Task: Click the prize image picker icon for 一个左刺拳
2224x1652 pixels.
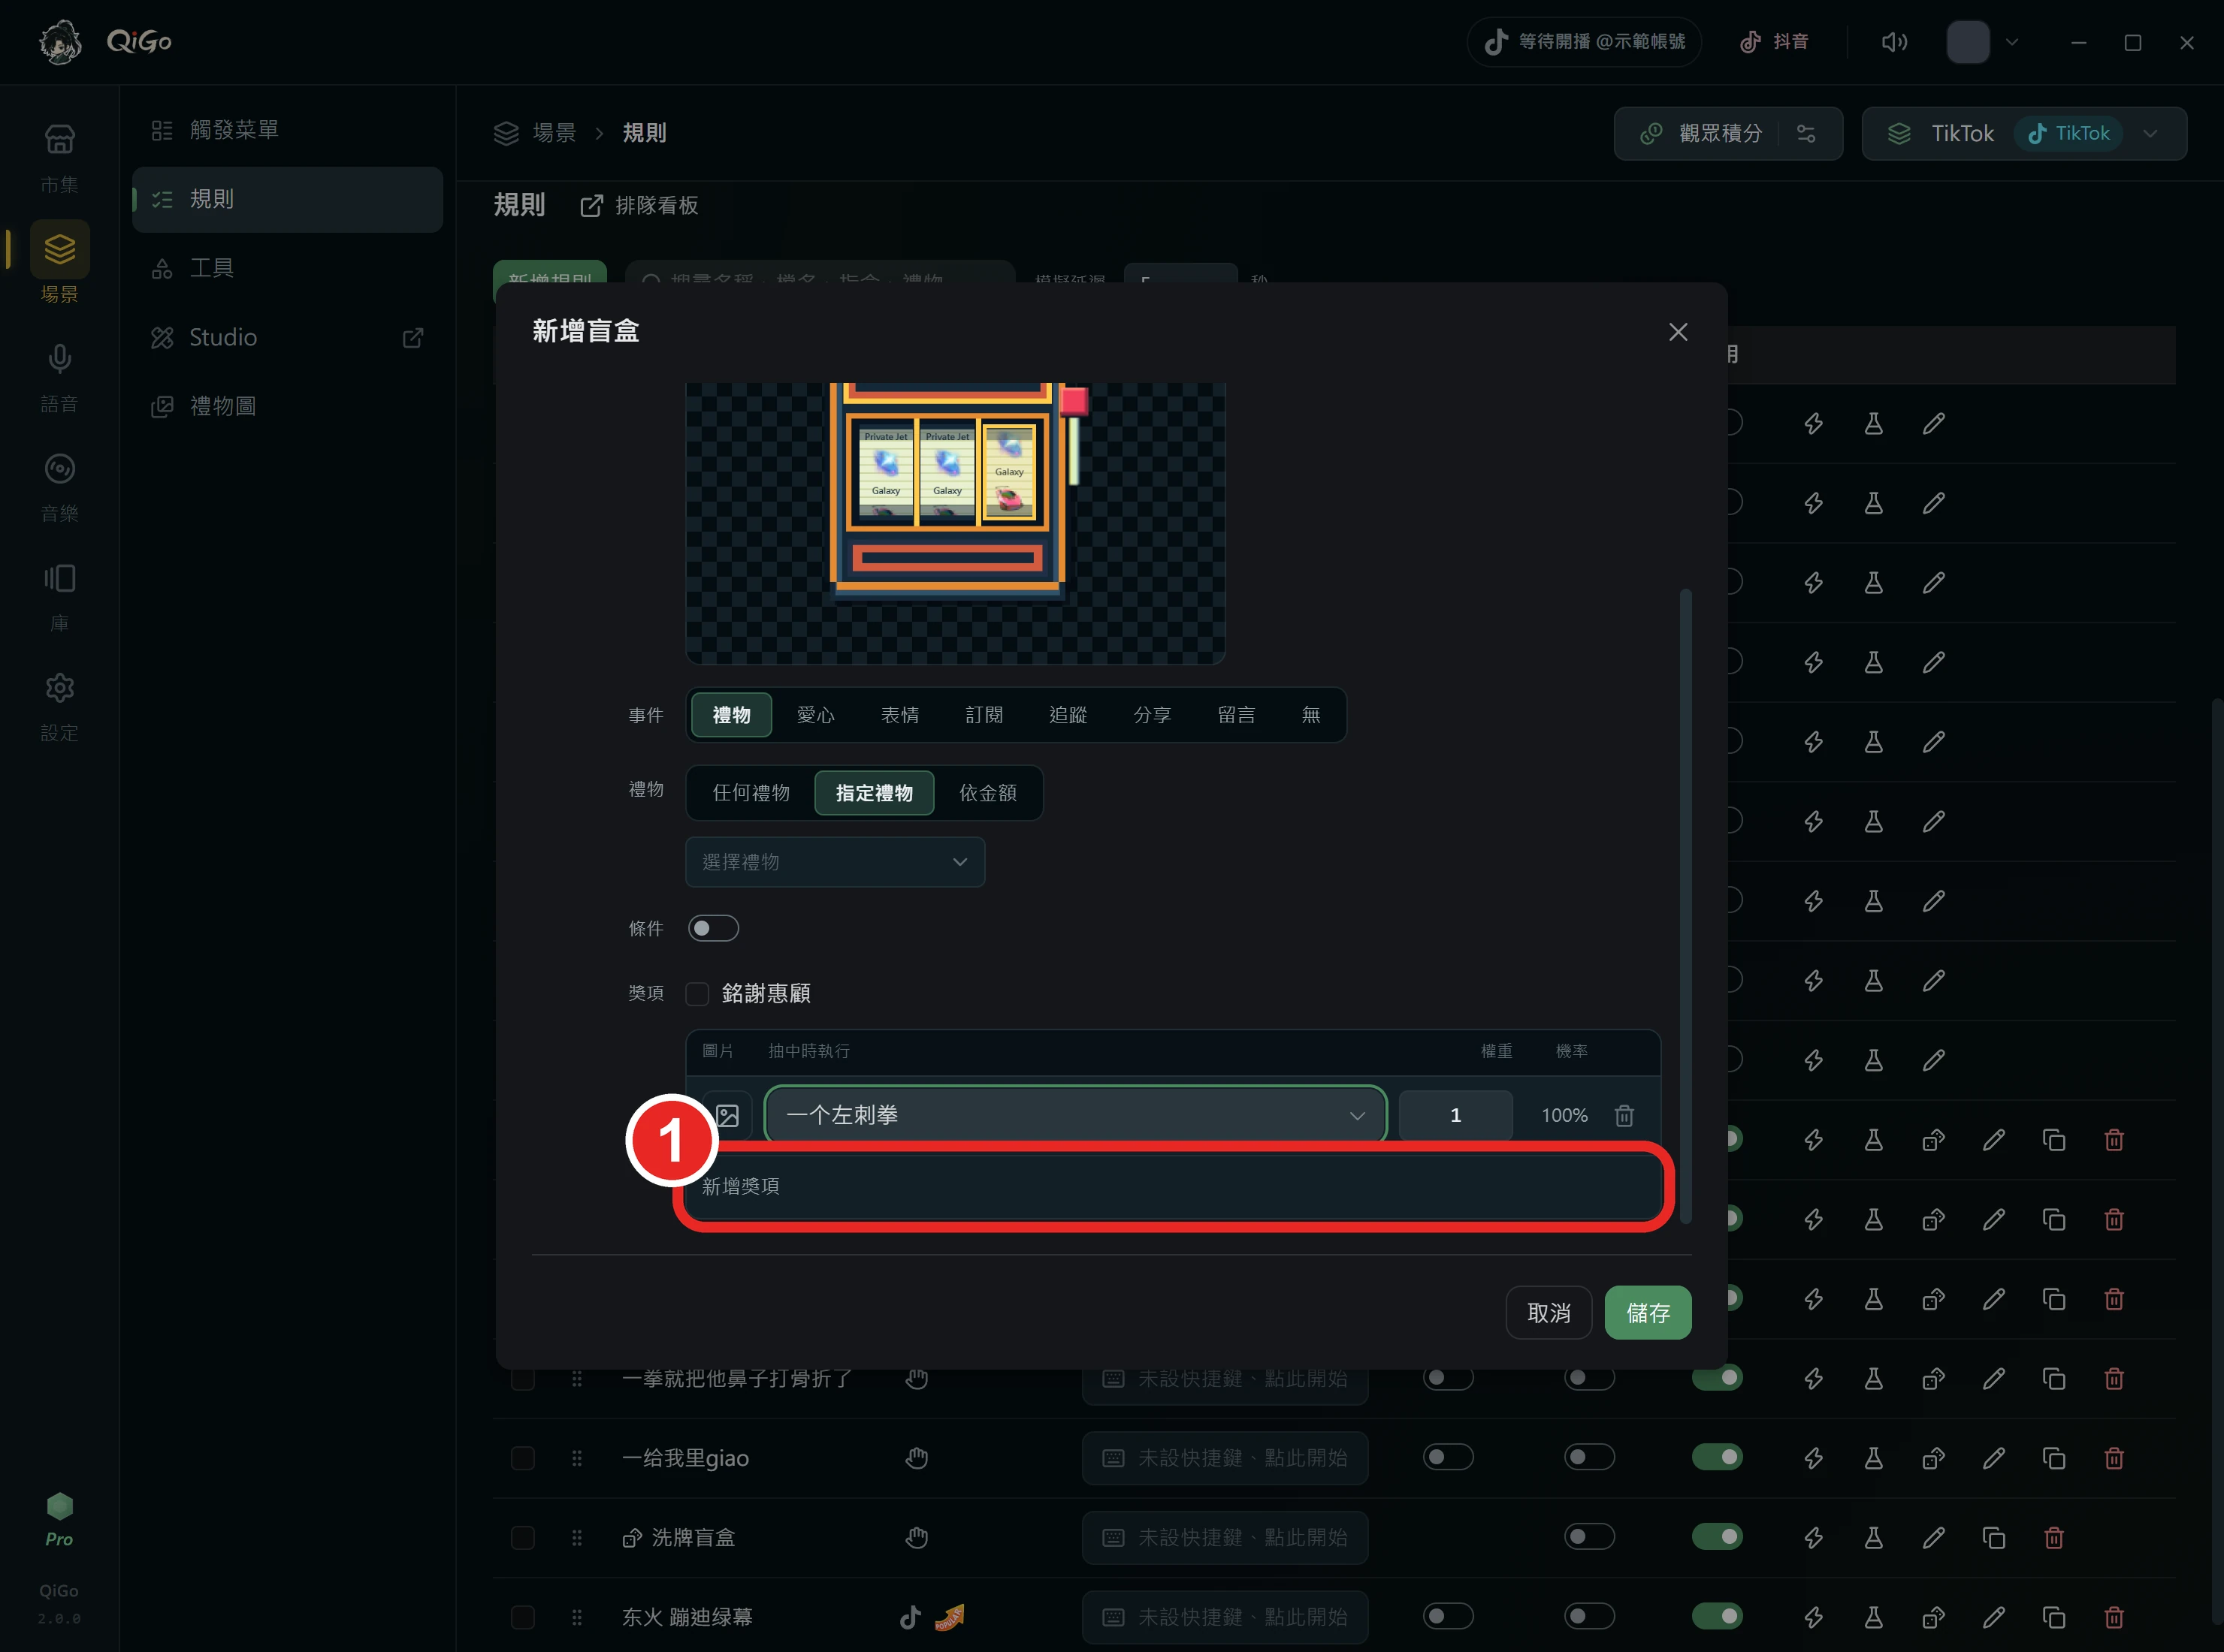Action: [x=727, y=1115]
